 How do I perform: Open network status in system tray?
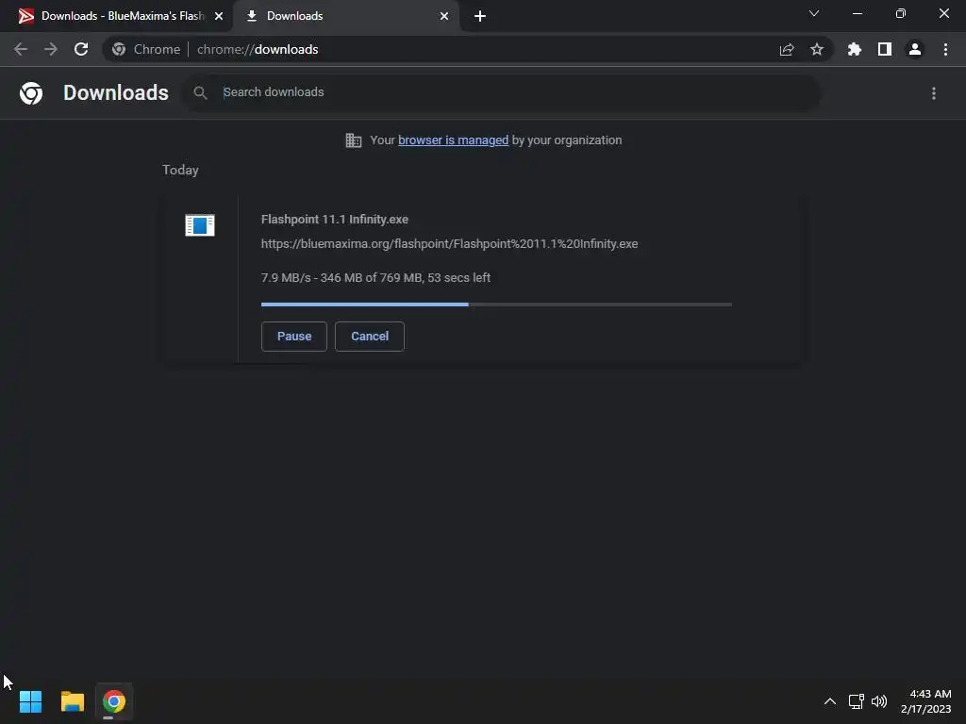[x=857, y=701]
